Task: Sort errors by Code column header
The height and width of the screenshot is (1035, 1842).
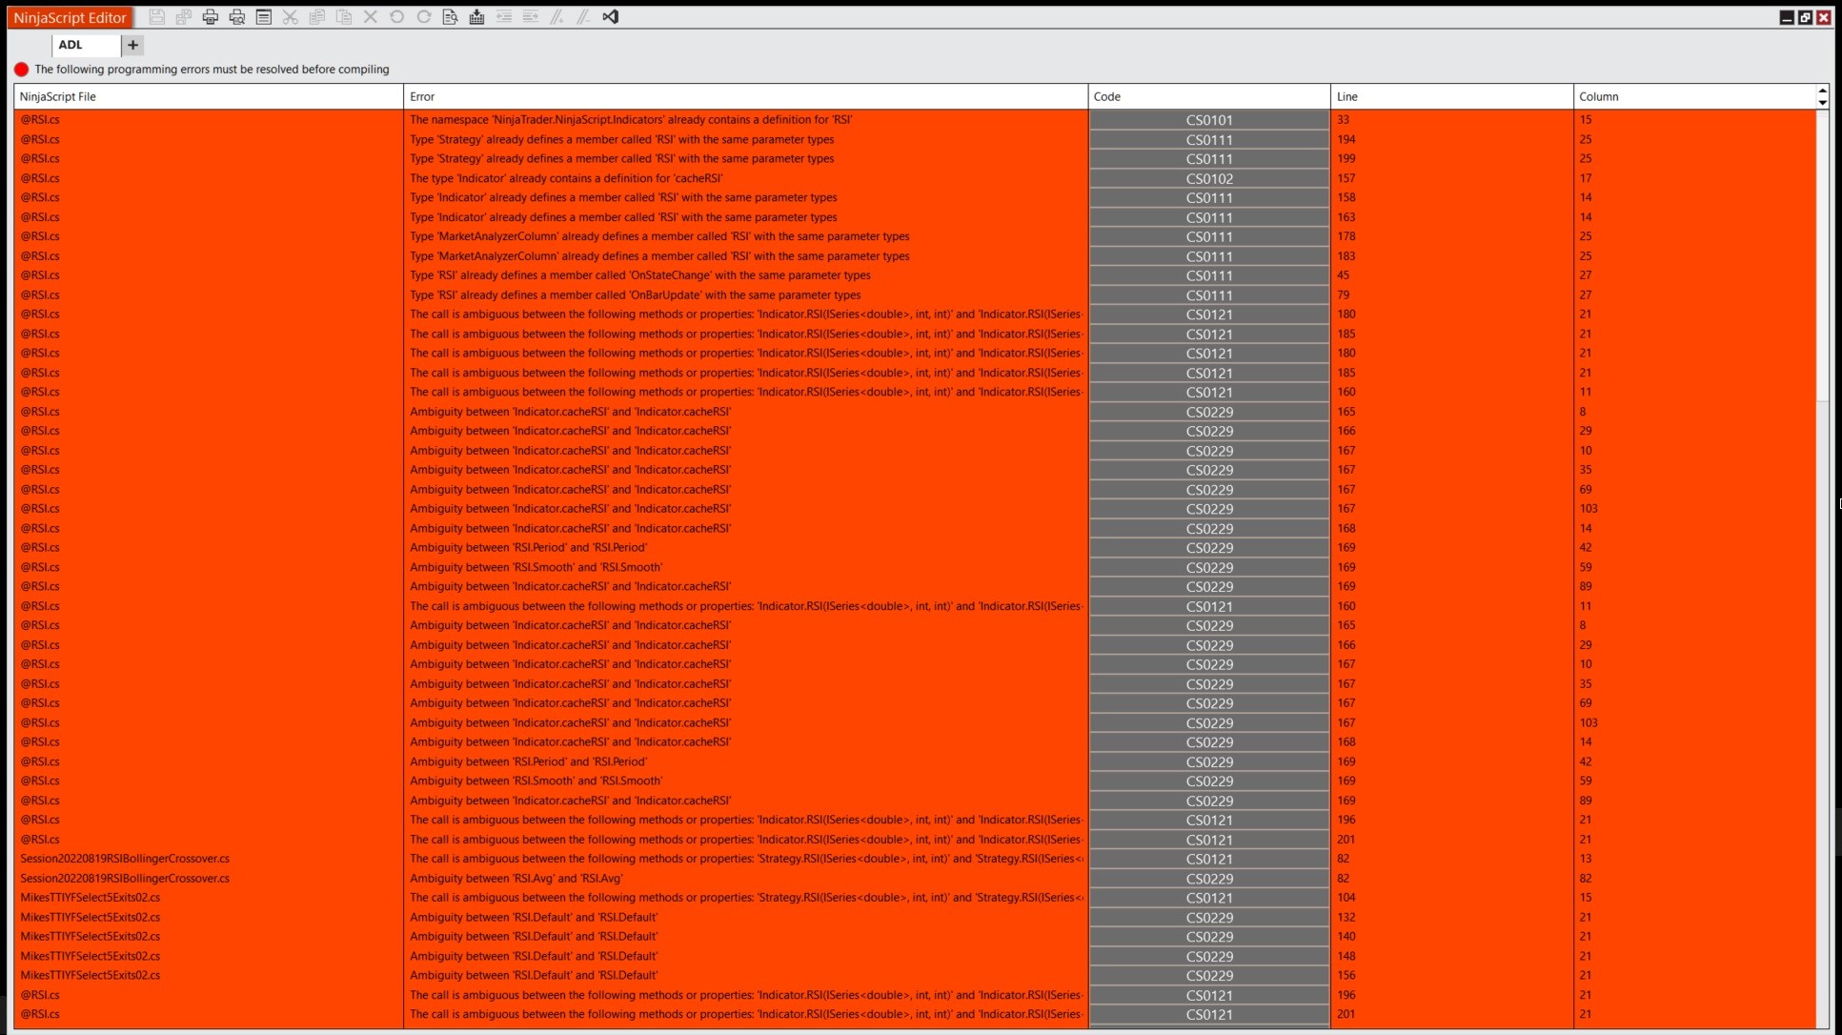Action: point(1208,96)
